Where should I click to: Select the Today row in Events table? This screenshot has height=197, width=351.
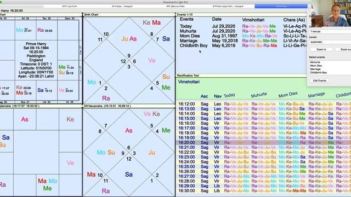[243, 26]
